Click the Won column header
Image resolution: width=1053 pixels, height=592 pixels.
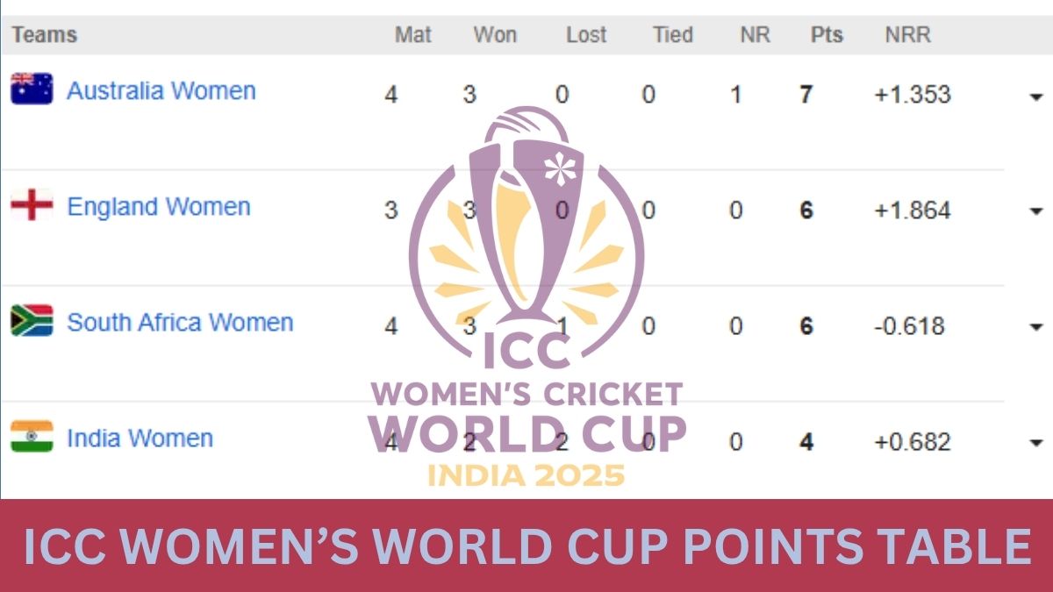click(495, 35)
